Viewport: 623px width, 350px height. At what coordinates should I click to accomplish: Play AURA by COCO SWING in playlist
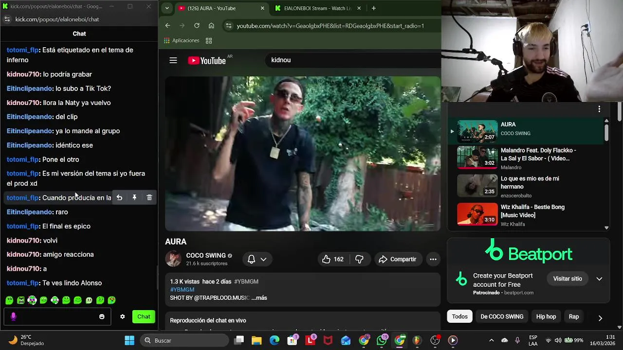coord(526,130)
